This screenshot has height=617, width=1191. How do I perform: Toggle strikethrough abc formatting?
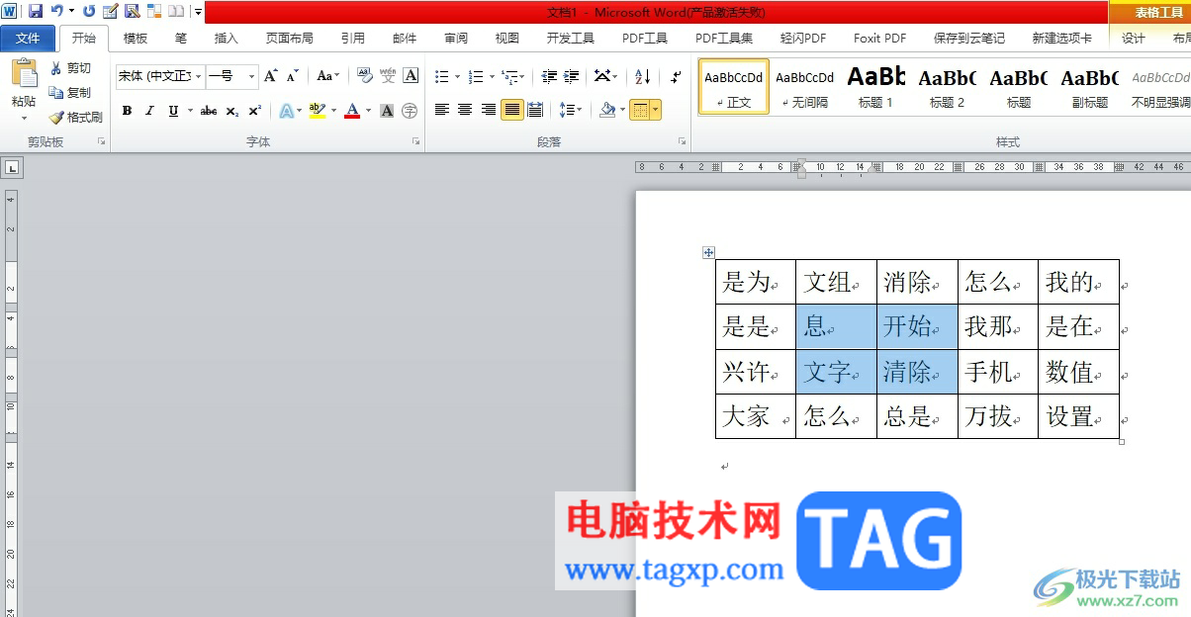point(209,111)
